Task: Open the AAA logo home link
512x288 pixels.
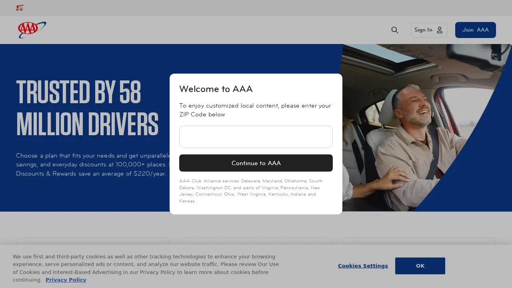Action: (x=32, y=30)
